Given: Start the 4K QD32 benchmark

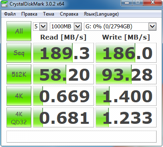Looking at the screenshot, I should [19, 117].
